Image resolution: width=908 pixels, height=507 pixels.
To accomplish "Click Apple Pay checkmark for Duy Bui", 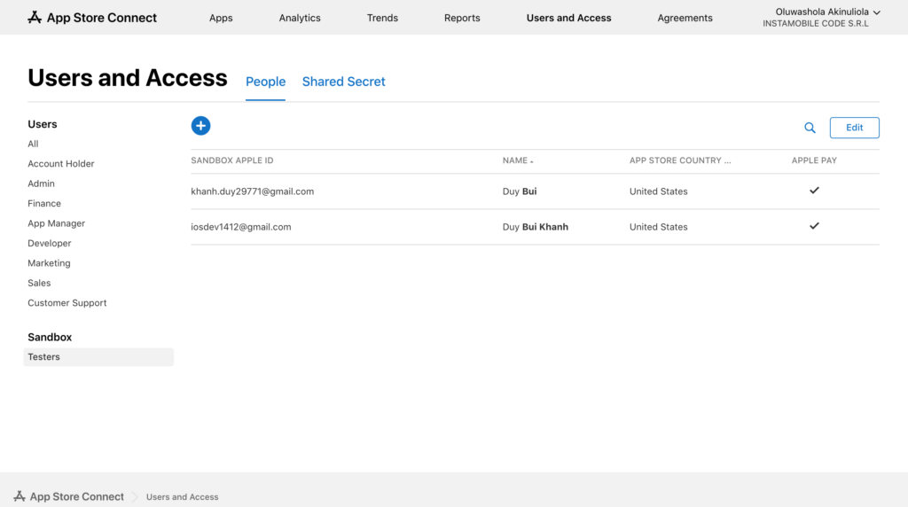I will (814, 191).
